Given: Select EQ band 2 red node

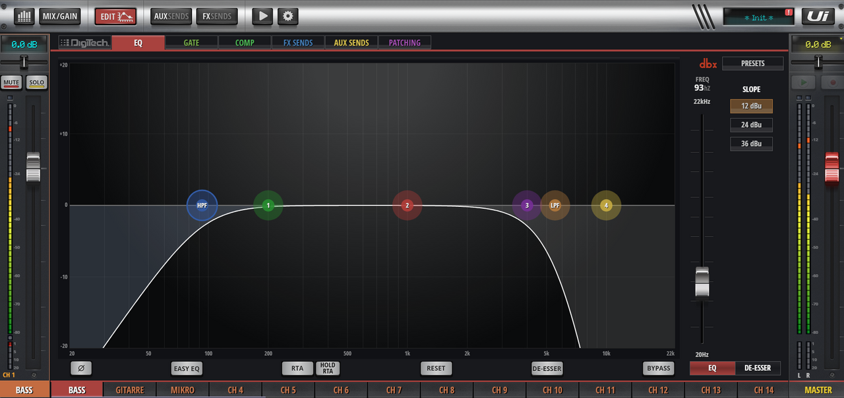Looking at the screenshot, I should pyautogui.click(x=407, y=206).
